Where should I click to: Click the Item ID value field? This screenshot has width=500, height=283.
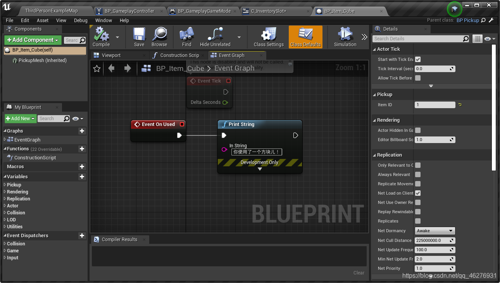tap(435, 105)
